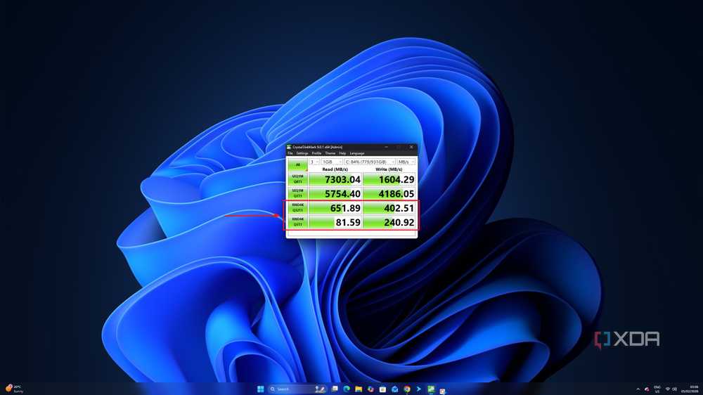
Task: Open the ENG language switcher in tray
Action: (x=657, y=389)
